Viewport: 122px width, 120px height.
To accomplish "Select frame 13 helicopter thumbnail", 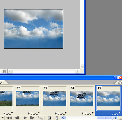I will click(55, 98).
